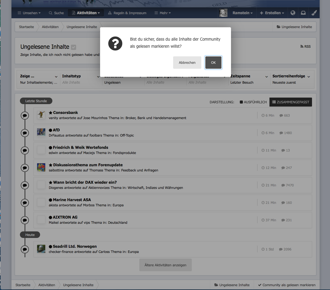Open the inbox messages icon
Image resolution: width=330 pixels, height=290 pixels.
coord(303,13)
